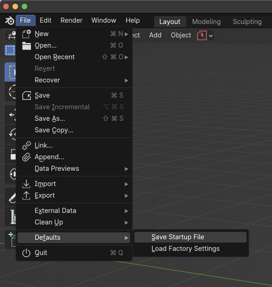Image resolution: width=272 pixels, height=287 pixels.
Task: Expand Clean Up submenu
Action: pos(127,223)
